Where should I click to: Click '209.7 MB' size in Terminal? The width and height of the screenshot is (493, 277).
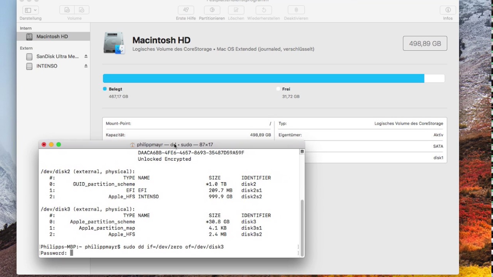221,190
